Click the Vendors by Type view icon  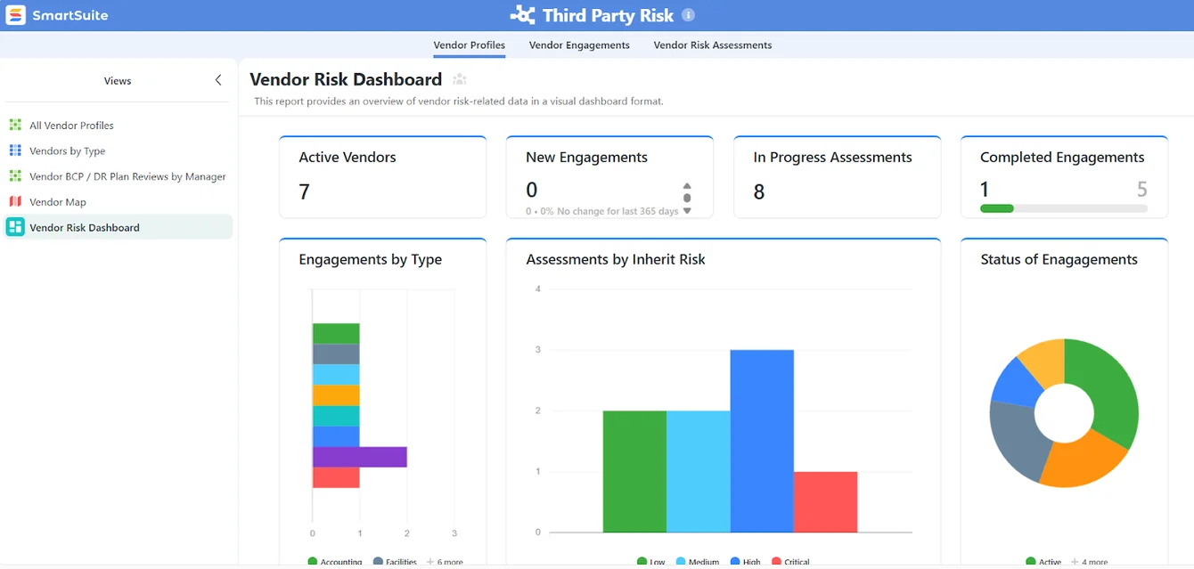tap(15, 150)
